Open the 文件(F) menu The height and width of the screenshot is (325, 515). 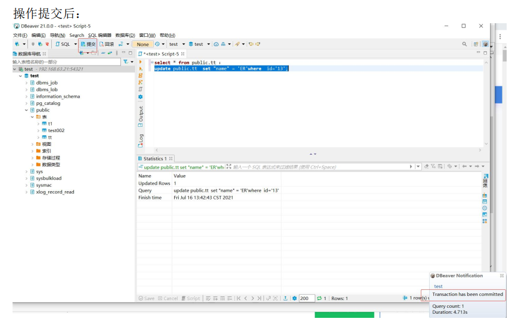tap(20, 35)
